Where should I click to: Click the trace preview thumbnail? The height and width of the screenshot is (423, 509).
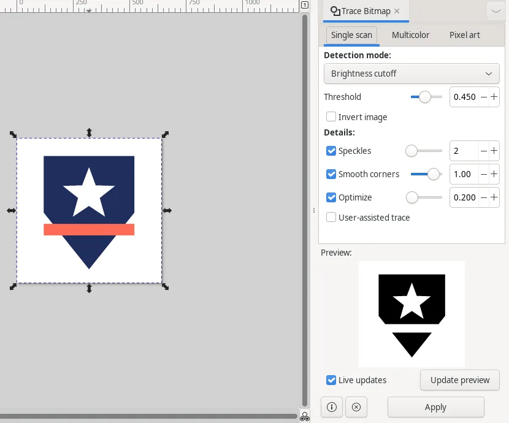411,314
